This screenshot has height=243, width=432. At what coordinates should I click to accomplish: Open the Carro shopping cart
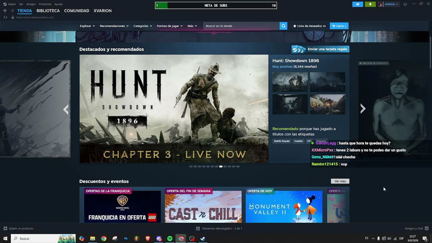pyautogui.click(x=339, y=26)
